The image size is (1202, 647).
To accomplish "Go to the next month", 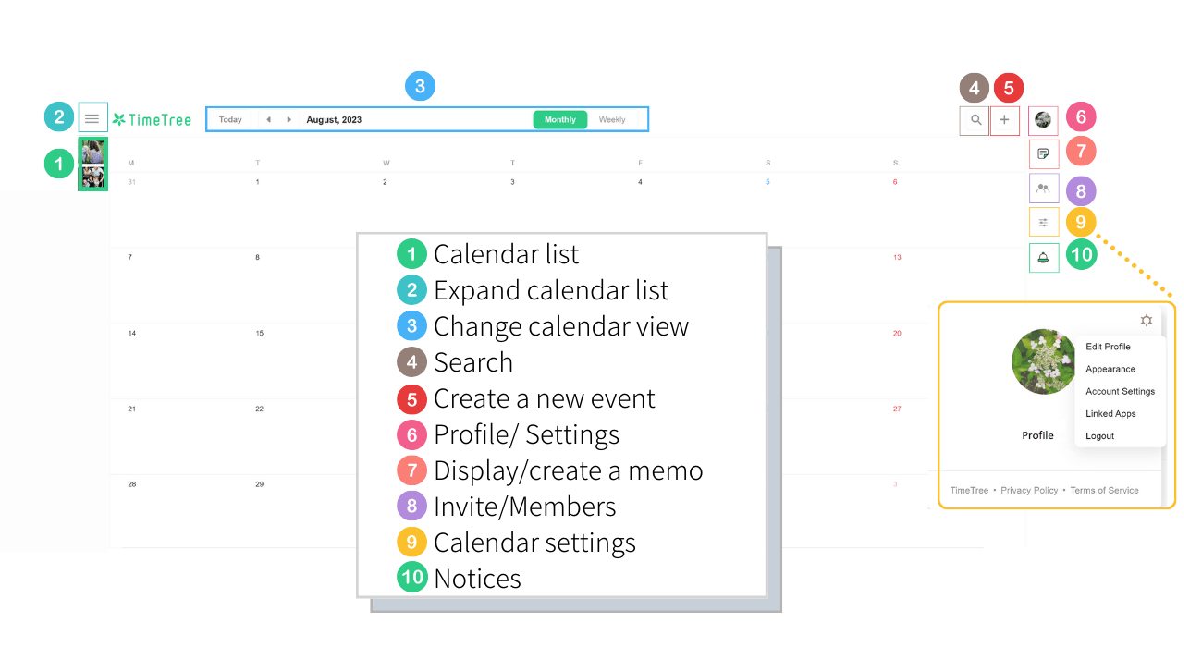I will coord(288,119).
